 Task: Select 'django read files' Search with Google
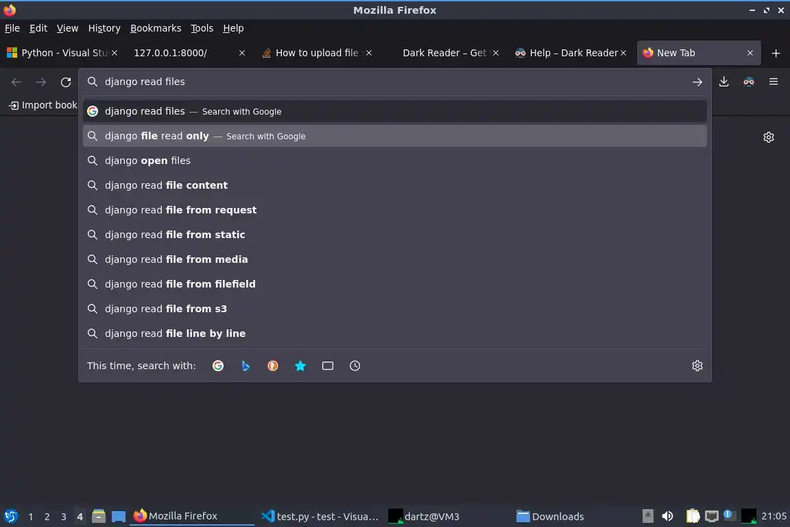point(394,111)
